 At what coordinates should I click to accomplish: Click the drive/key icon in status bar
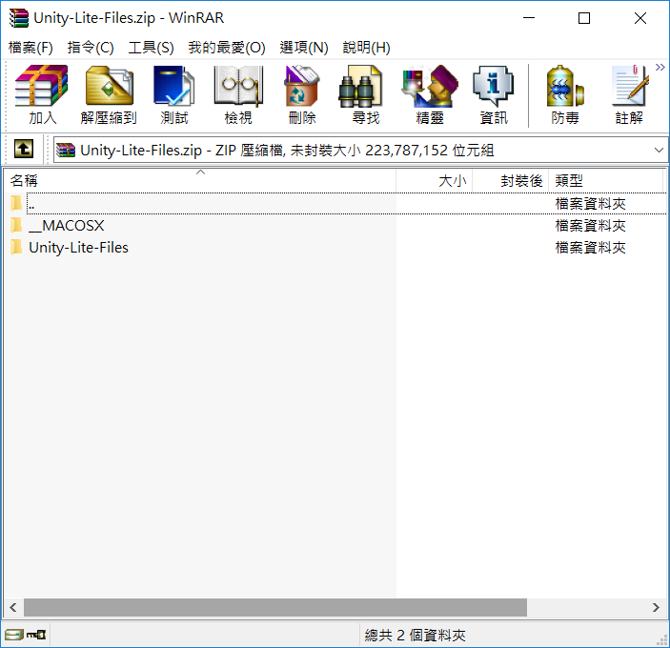click(x=25, y=635)
